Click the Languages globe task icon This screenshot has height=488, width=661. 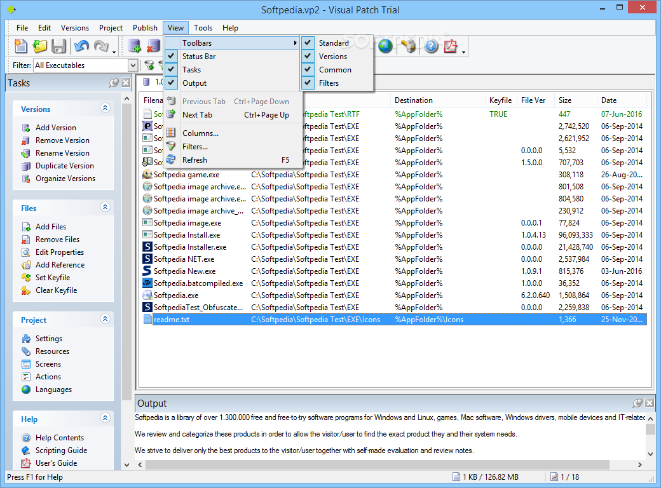pos(26,390)
